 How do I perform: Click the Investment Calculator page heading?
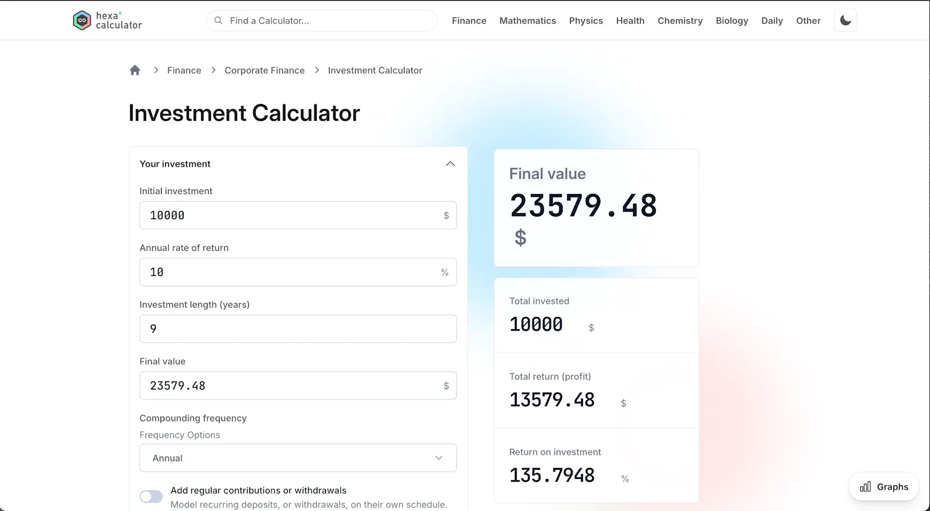point(244,113)
